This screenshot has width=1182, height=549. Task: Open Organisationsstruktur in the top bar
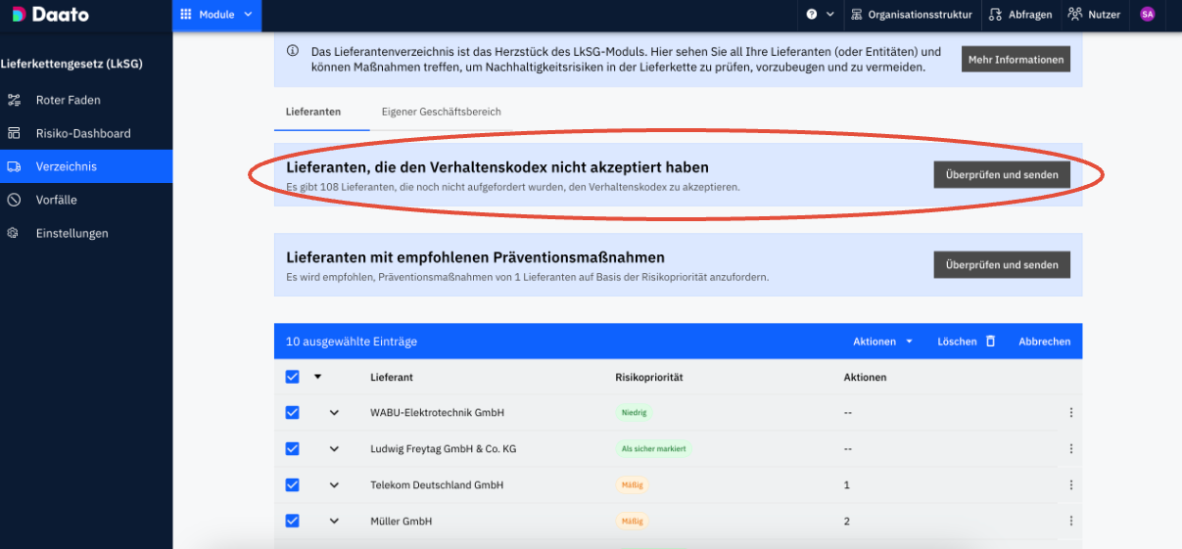tap(912, 15)
